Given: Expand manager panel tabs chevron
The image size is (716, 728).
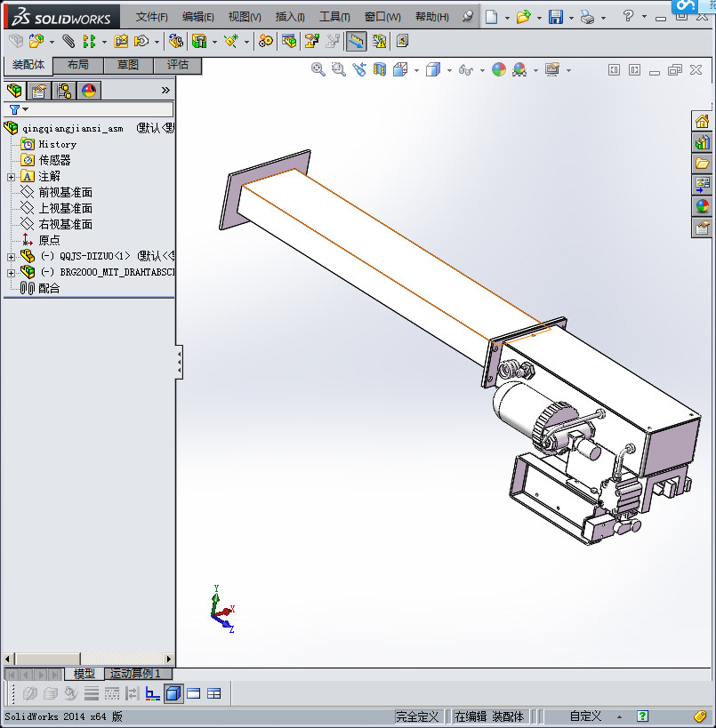Looking at the screenshot, I should pyautogui.click(x=165, y=90).
